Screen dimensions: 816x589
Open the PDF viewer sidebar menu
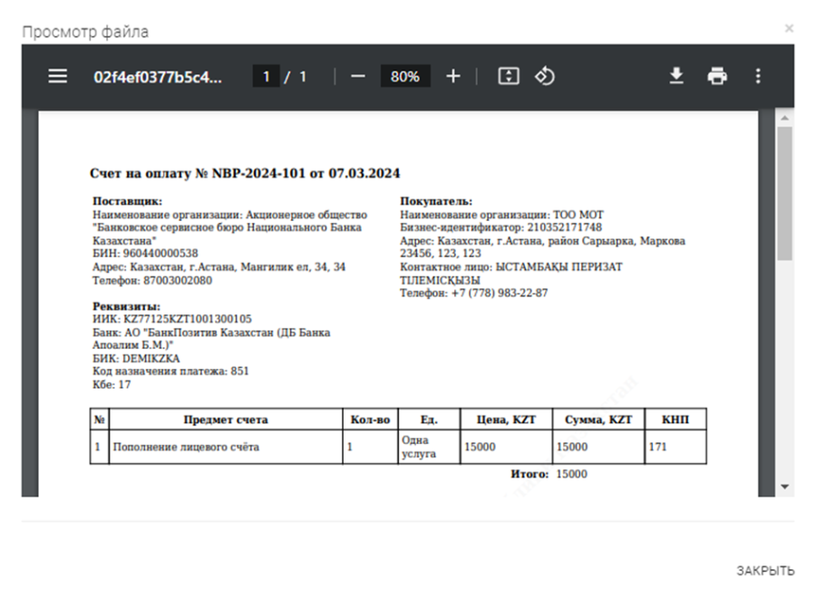[58, 77]
